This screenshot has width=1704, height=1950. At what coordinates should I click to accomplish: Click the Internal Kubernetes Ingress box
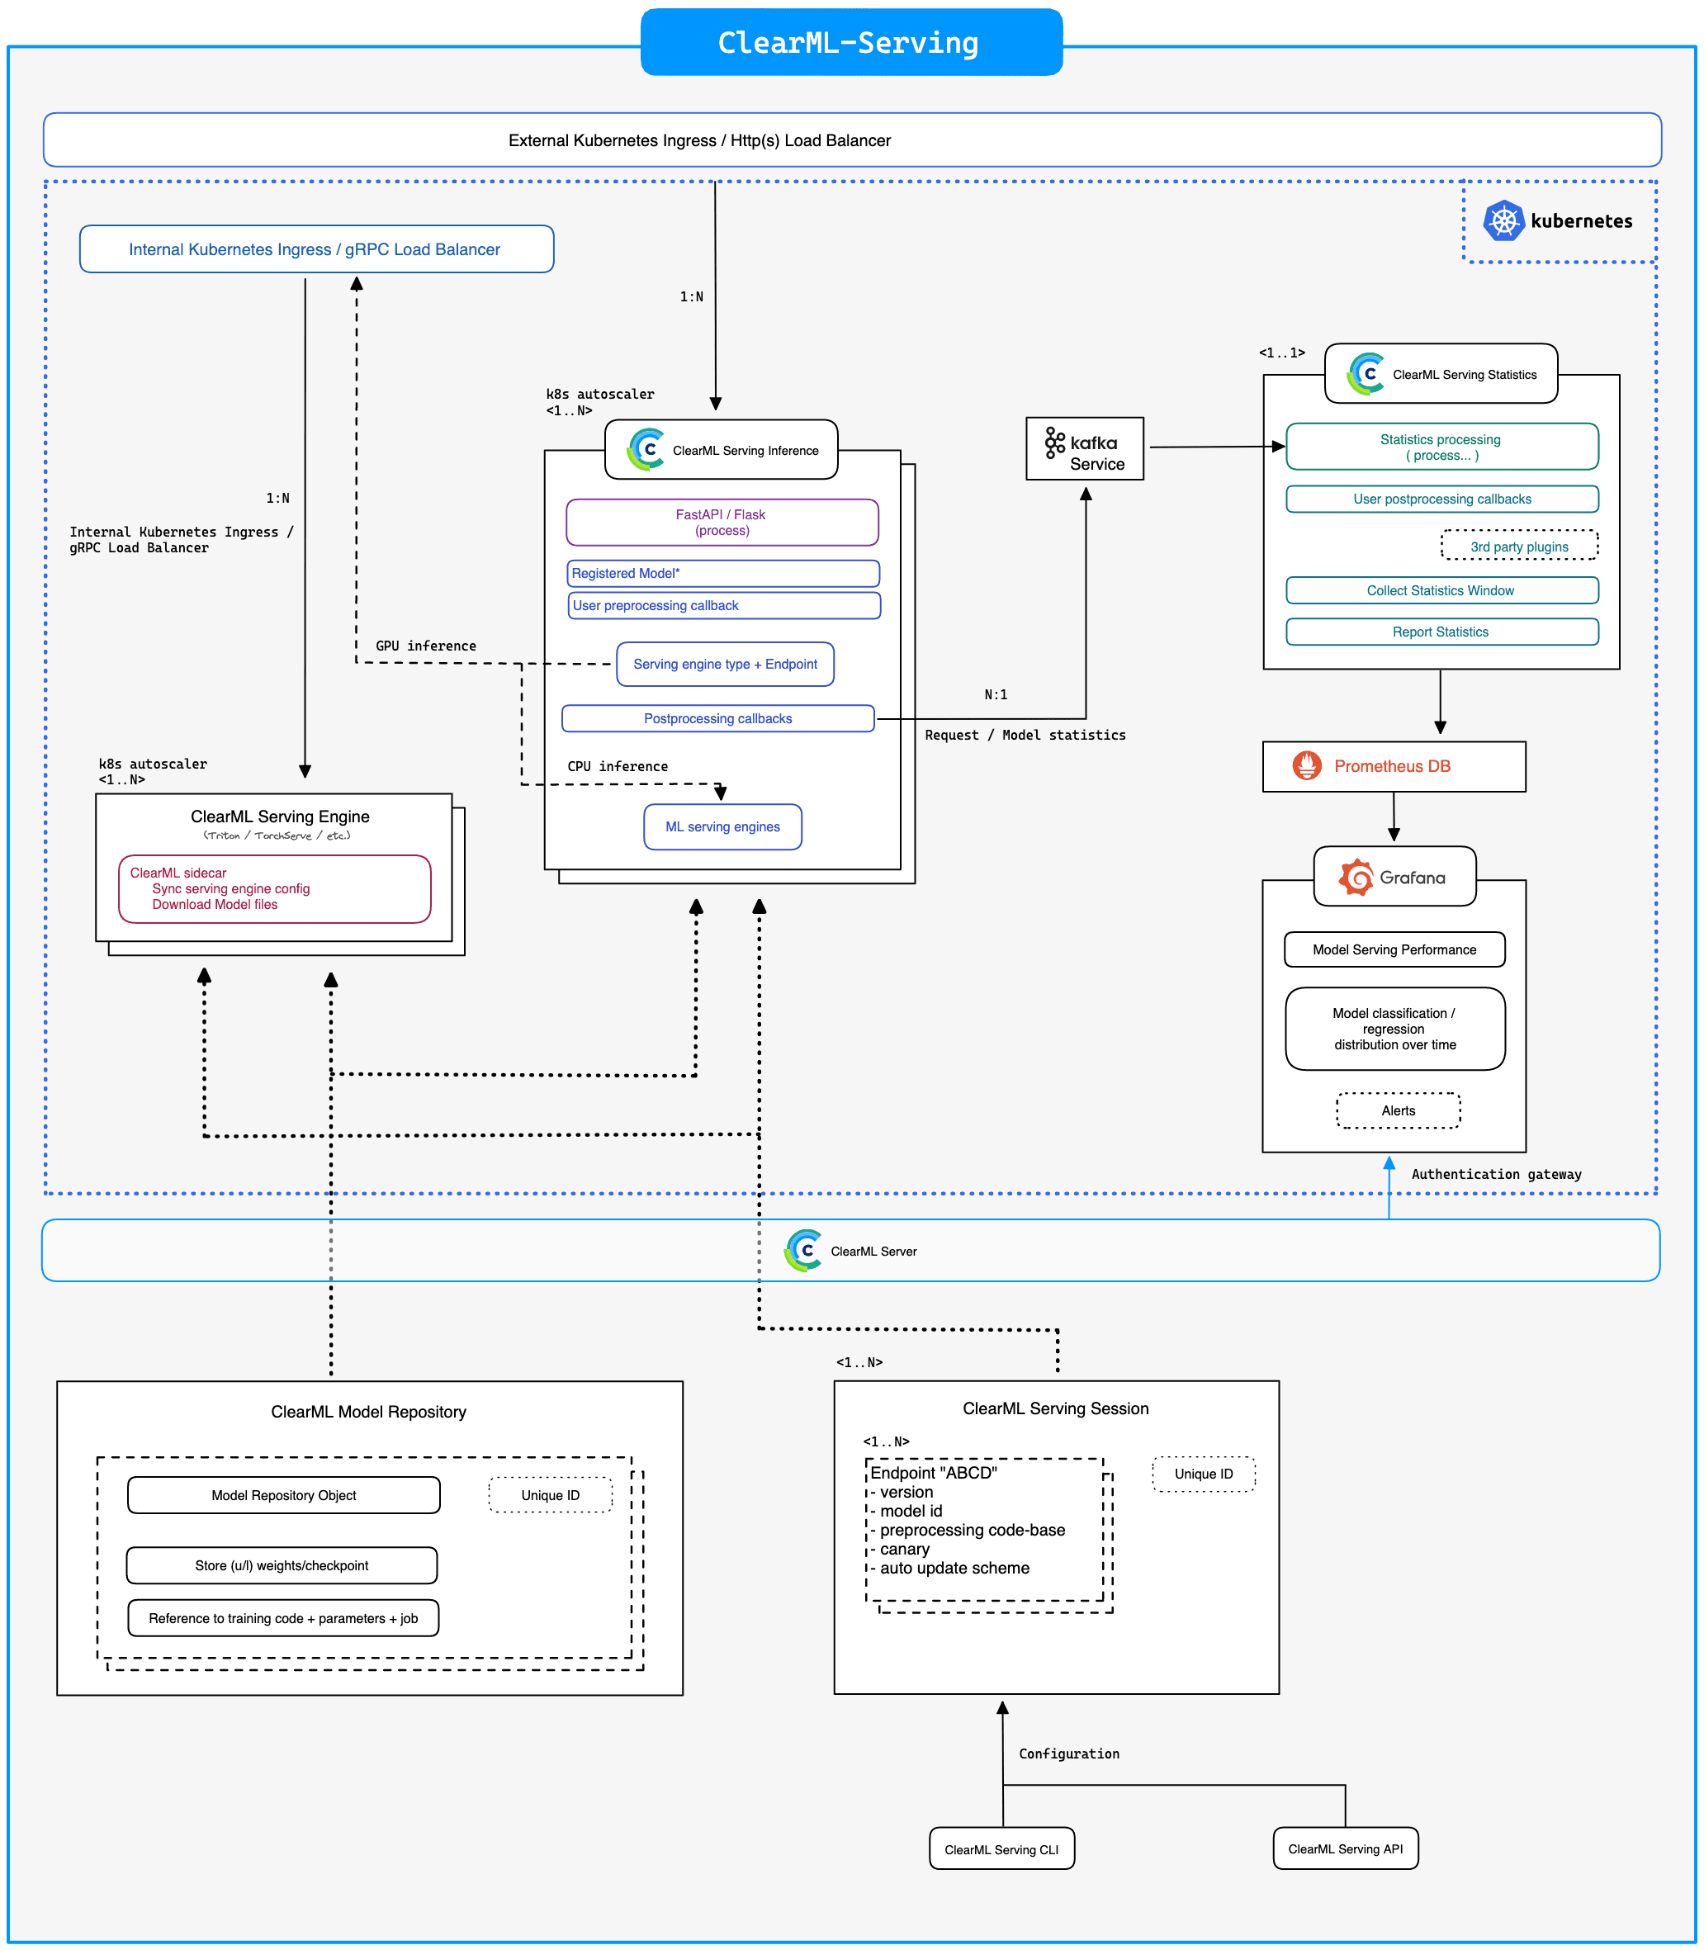point(317,249)
